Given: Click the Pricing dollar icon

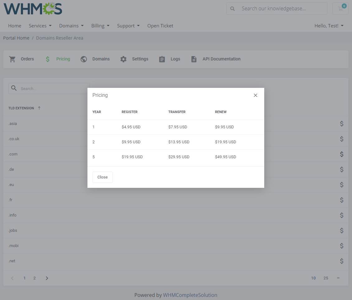Looking at the screenshot, I should pos(47,59).
